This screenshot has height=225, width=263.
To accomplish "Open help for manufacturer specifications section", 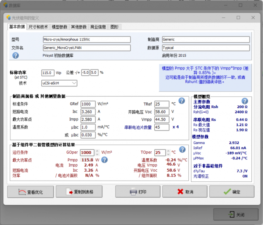I will click(182, 101).
